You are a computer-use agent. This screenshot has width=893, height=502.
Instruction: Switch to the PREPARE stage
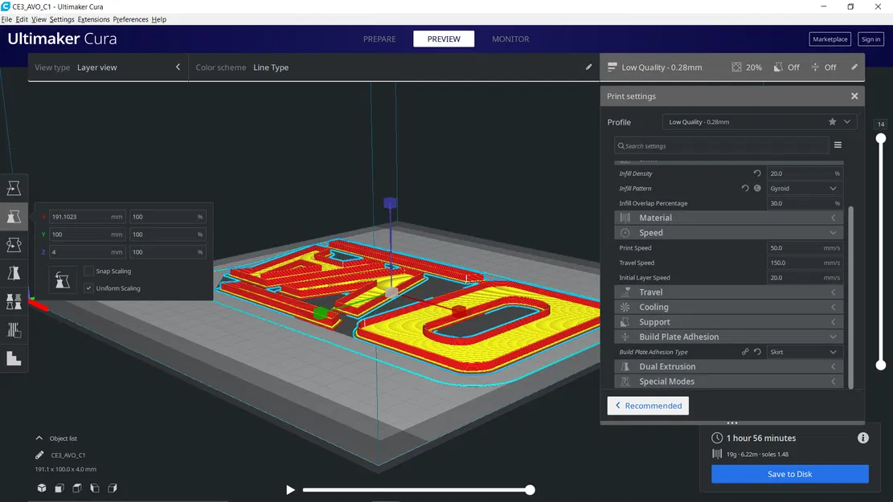[x=379, y=39]
